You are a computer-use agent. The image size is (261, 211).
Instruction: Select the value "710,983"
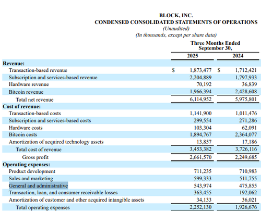(248, 171)
